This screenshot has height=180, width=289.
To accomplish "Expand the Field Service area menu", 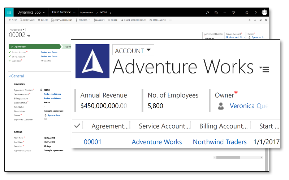I will coord(64,12).
